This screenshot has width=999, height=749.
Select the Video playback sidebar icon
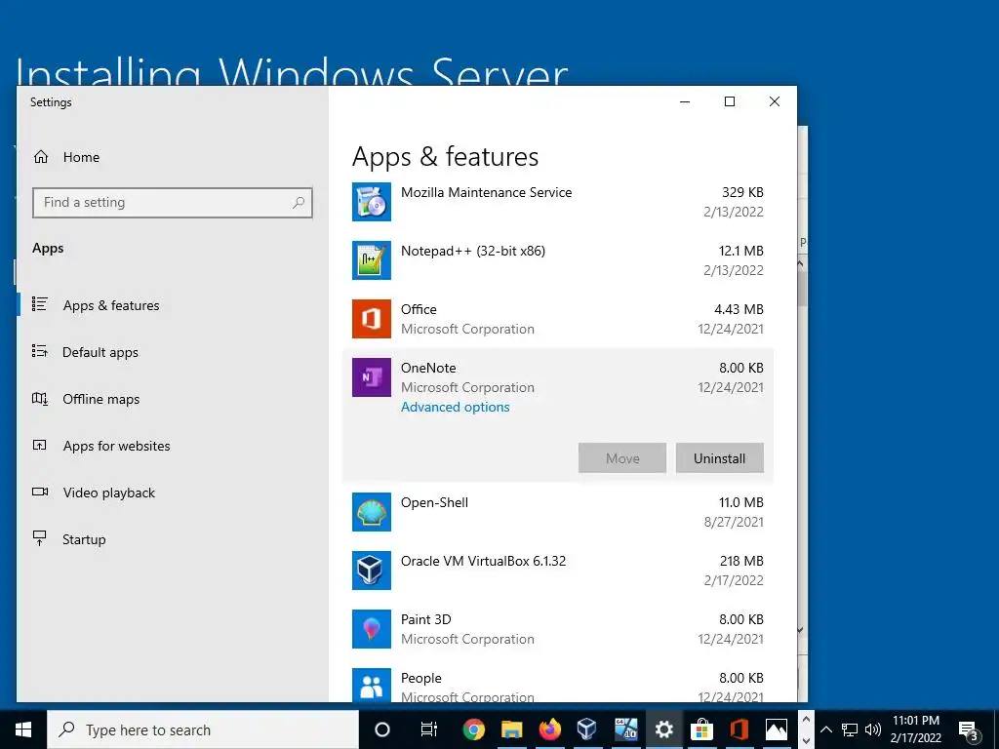pyautogui.click(x=39, y=492)
